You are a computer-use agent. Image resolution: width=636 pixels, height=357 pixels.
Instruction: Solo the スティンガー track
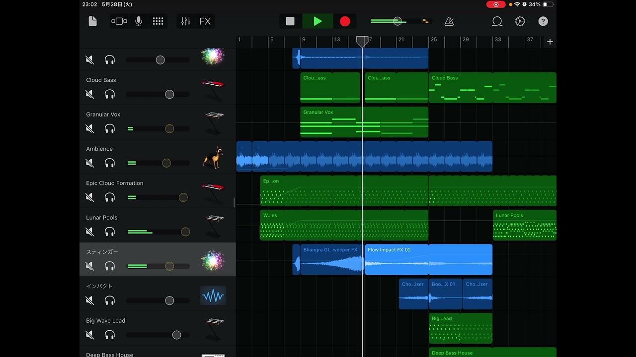pyautogui.click(x=110, y=266)
